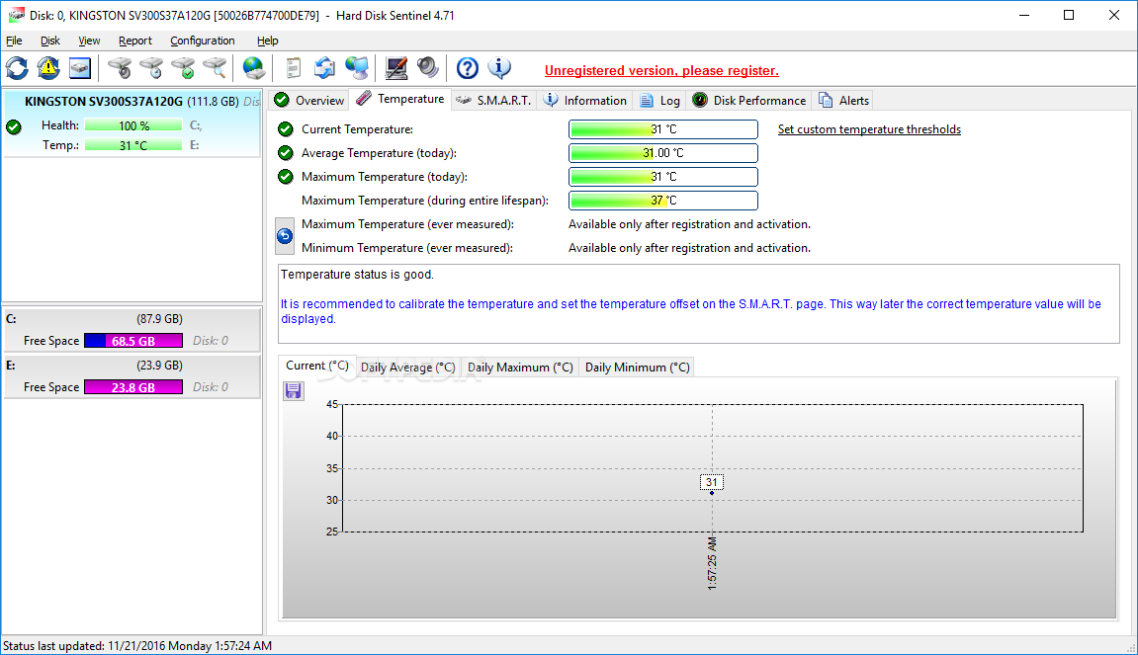The image size is (1138, 655).
Task: Open Set custom temperature thresholds link
Action: click(x=869, y=129)
